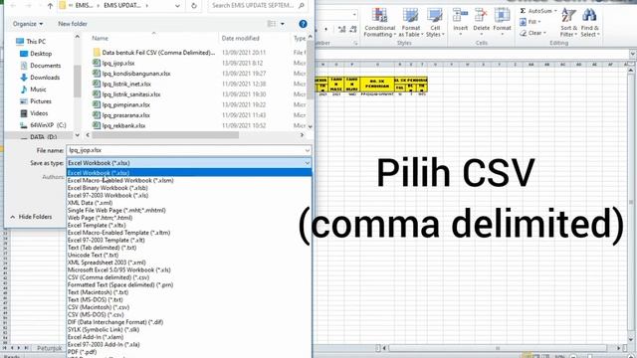Select file lpq_prasarana.xlsx

pyautogui.click(x=126, y=115)
